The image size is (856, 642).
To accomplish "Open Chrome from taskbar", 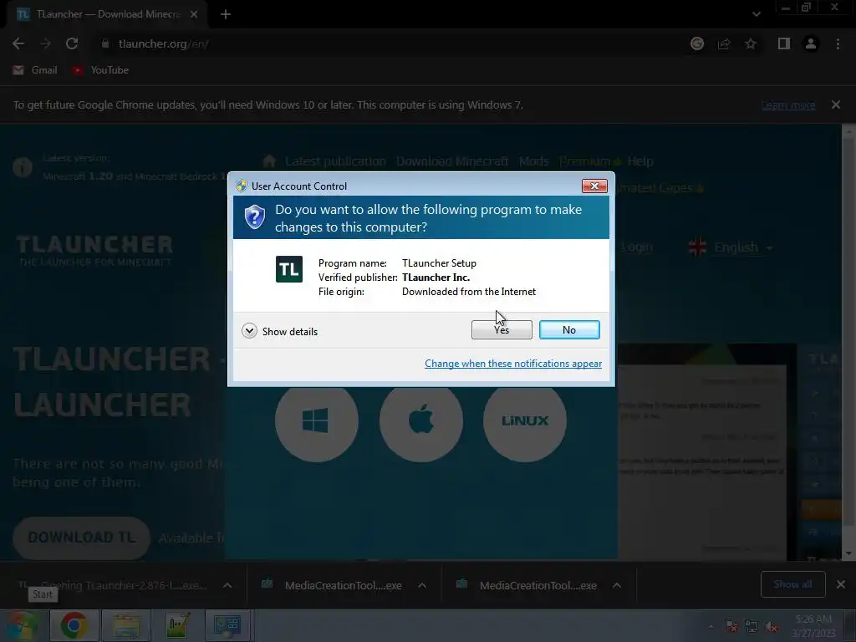I will (74, 625).
